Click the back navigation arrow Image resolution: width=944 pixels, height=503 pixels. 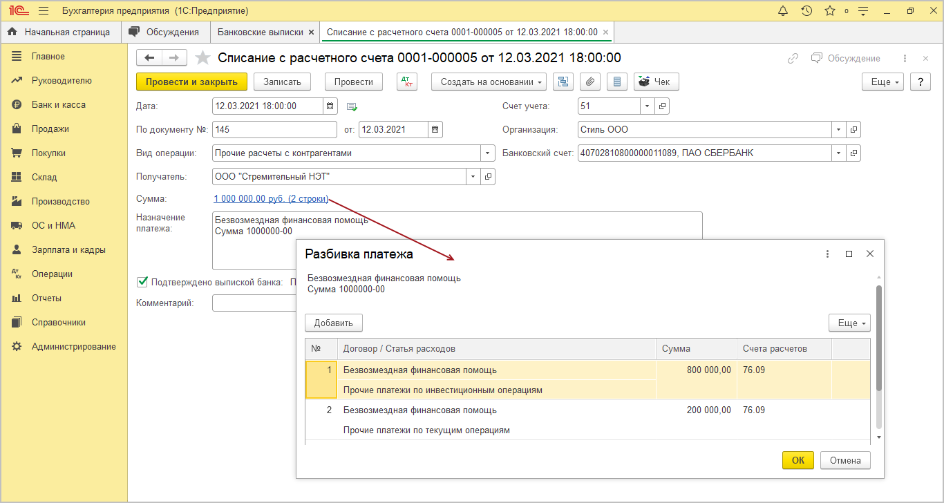[x=149, y=58]
